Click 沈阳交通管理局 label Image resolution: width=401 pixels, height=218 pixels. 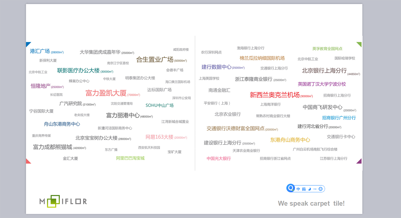coord(122,104)
